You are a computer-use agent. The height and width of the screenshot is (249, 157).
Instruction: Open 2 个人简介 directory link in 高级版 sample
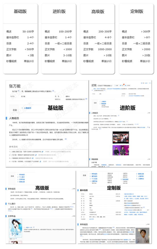(21, 177)
